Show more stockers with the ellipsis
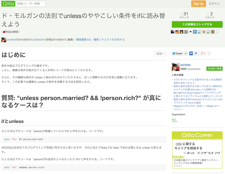 point(217,32)
